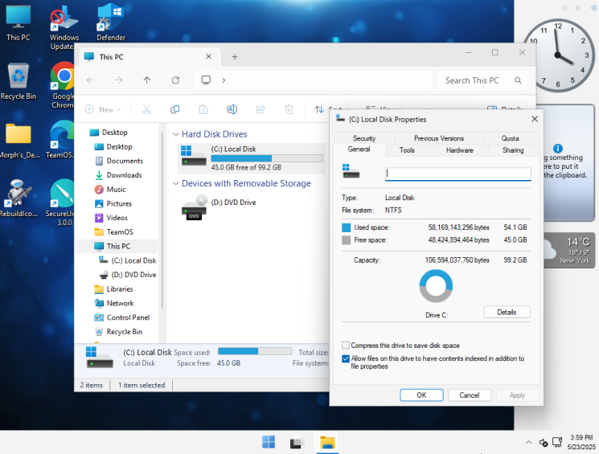The width and height of the screenshot is (599, 454).
Task: Click the Paste icon in Explorer toolbar
Action: point(203,109)
